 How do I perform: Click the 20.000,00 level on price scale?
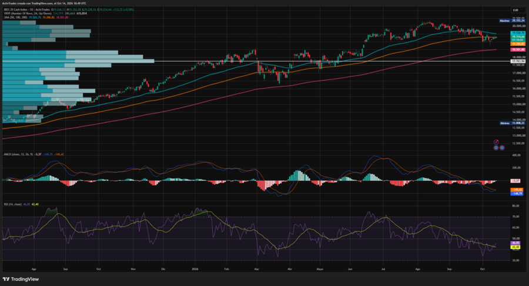(518, 26)
